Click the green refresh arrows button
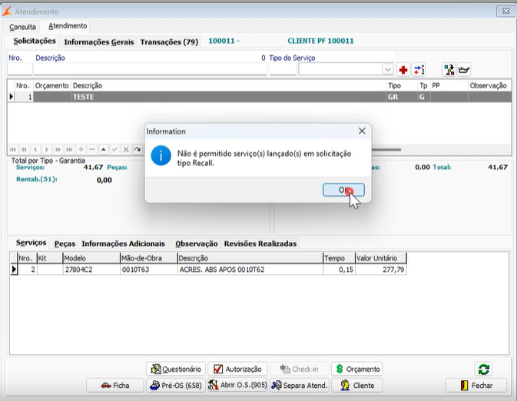 [483, 369]
